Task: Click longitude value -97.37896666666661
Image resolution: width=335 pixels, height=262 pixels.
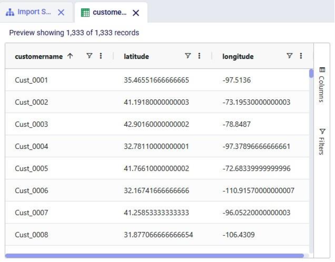Action: (256, 147)
